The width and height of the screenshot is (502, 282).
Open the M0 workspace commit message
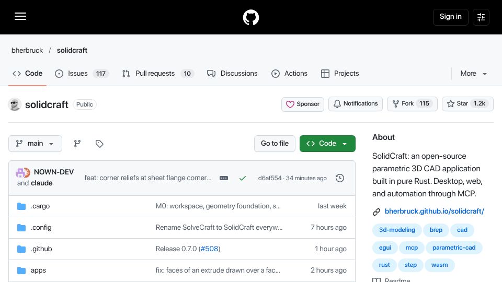point(218,206)
